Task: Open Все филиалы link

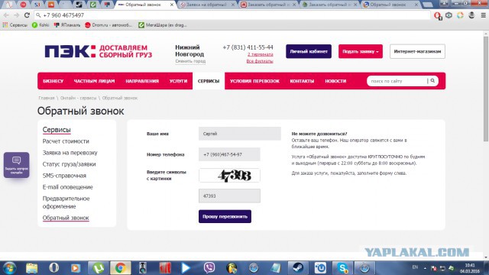Action: [260, 61]
